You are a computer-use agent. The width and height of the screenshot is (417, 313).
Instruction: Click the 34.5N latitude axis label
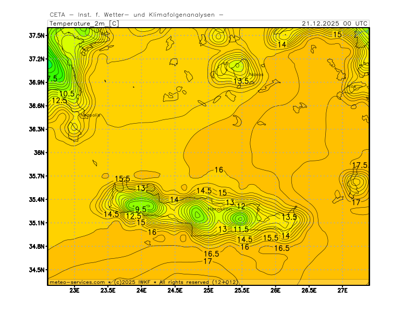pos(36,270)
